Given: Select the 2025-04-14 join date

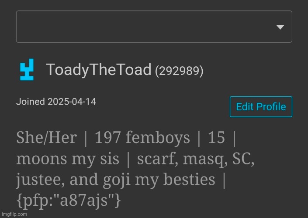Looking at the screenshot, I should coord(72,102).
